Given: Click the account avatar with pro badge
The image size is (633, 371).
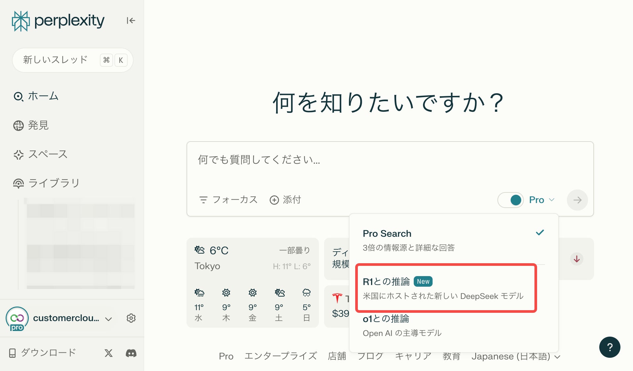Looking at the screenshot, I should coord(17,318).
